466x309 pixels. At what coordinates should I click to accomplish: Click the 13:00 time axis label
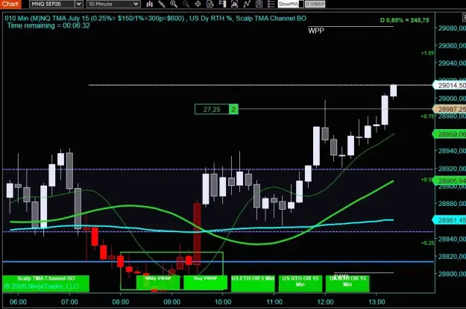coord(377,302)
